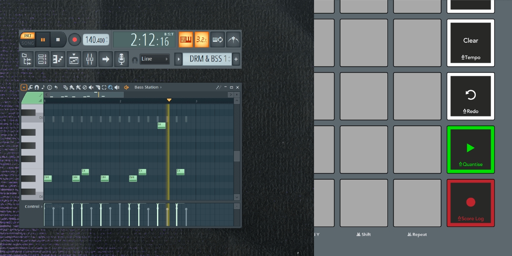512x256 pixels.
Task: Click the note icon in the piano roll toolbar
Action: tap(43, 87)
